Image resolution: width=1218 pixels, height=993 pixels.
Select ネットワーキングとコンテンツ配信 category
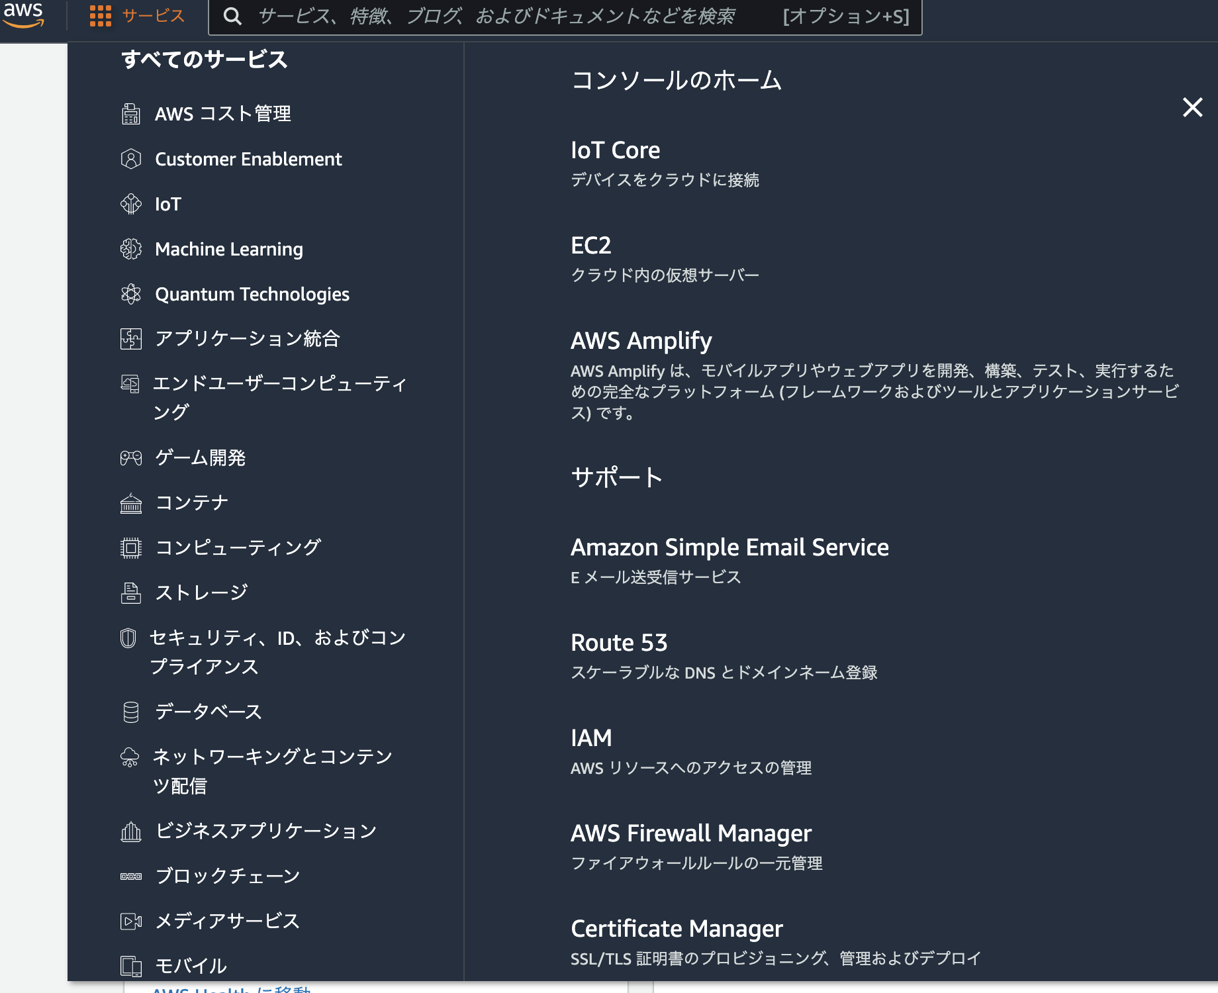[272, 771]
